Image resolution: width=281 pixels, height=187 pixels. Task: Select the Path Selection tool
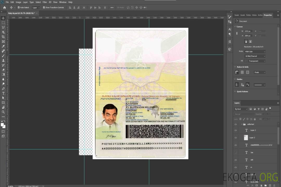click(x=3, y=98)
